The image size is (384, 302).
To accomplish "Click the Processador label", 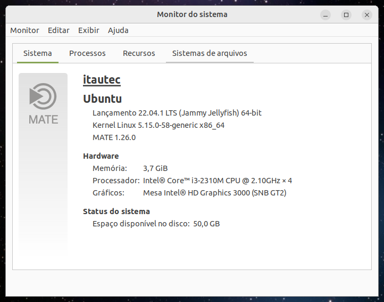I will pyautogui.click(x=116, y=181).
